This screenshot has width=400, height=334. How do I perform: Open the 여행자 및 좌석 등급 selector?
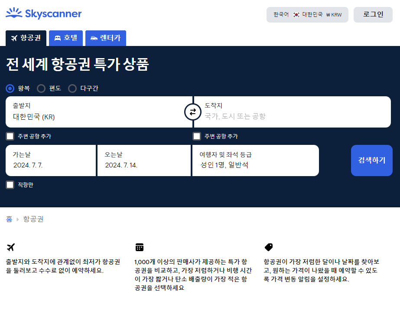[256, 160]
